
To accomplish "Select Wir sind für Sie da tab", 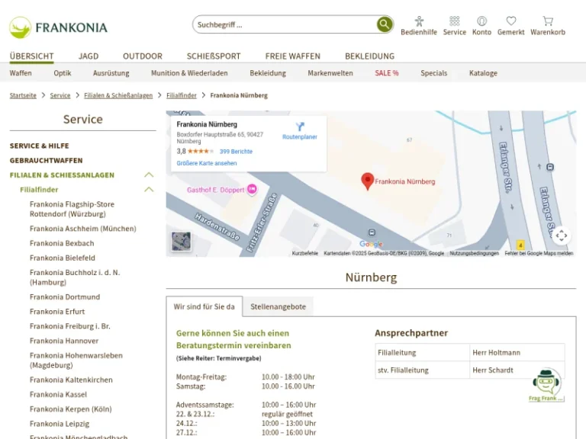I will click(x=204, y=306).
